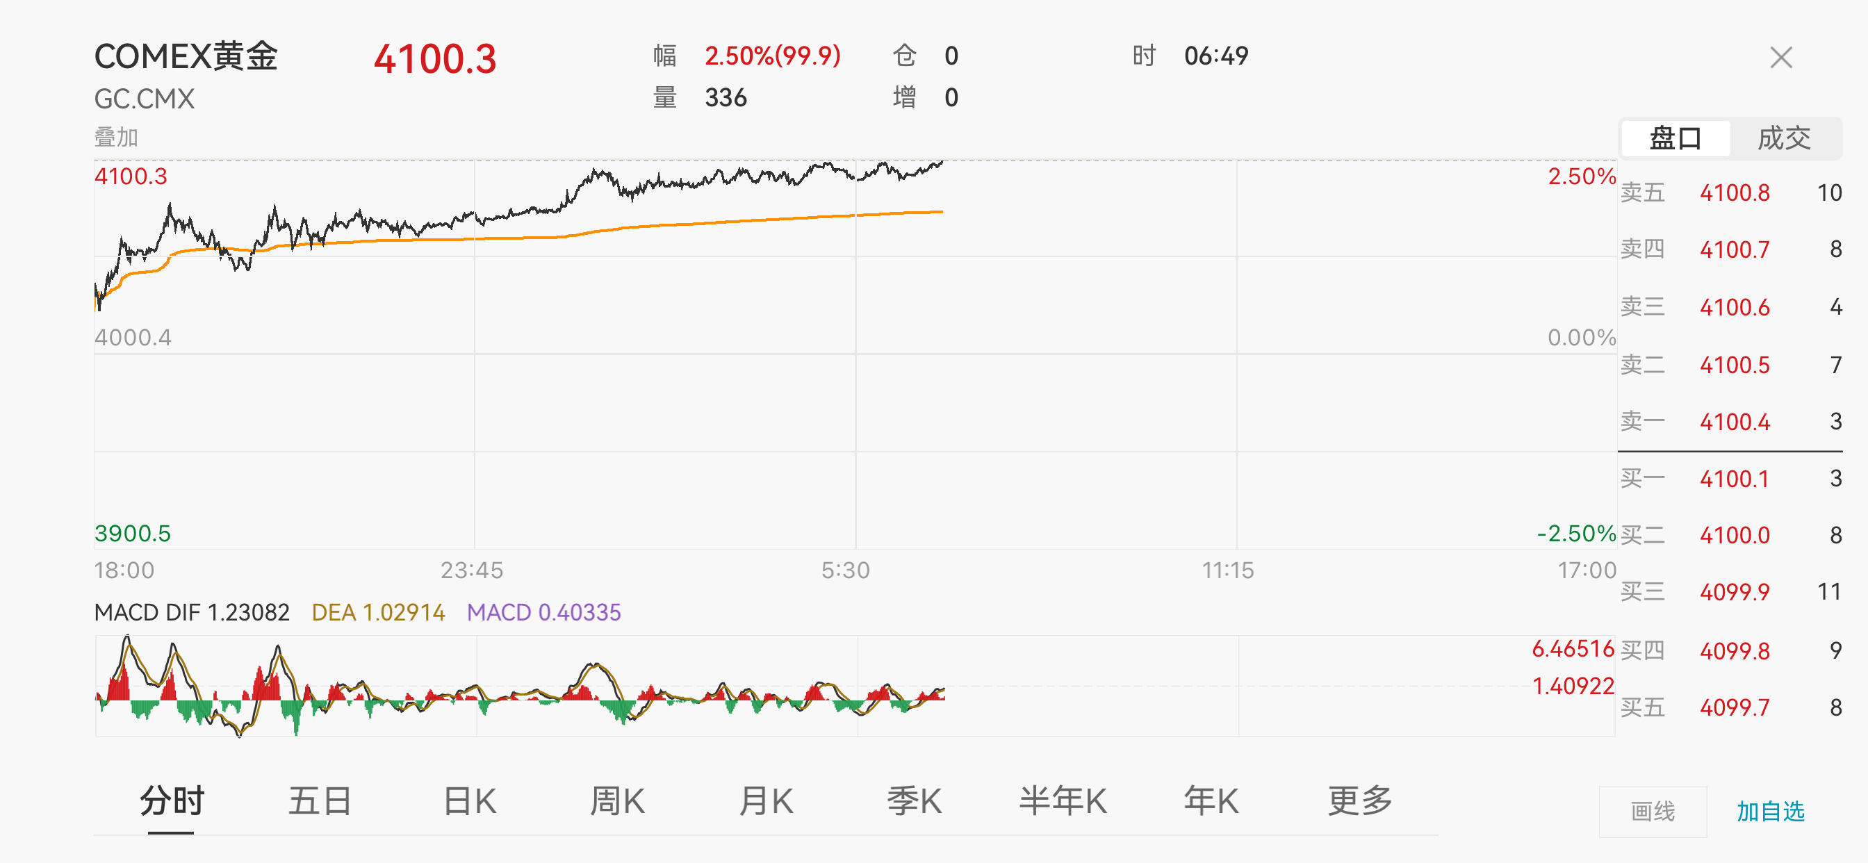The width and height of the screenshot is (1868, 863).
Task: Click the 叠加 overlay option
Action: [x=116, y=137]
